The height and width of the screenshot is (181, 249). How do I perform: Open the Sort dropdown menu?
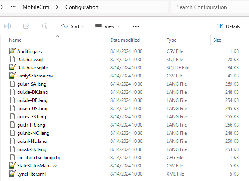tap(70, 26)
